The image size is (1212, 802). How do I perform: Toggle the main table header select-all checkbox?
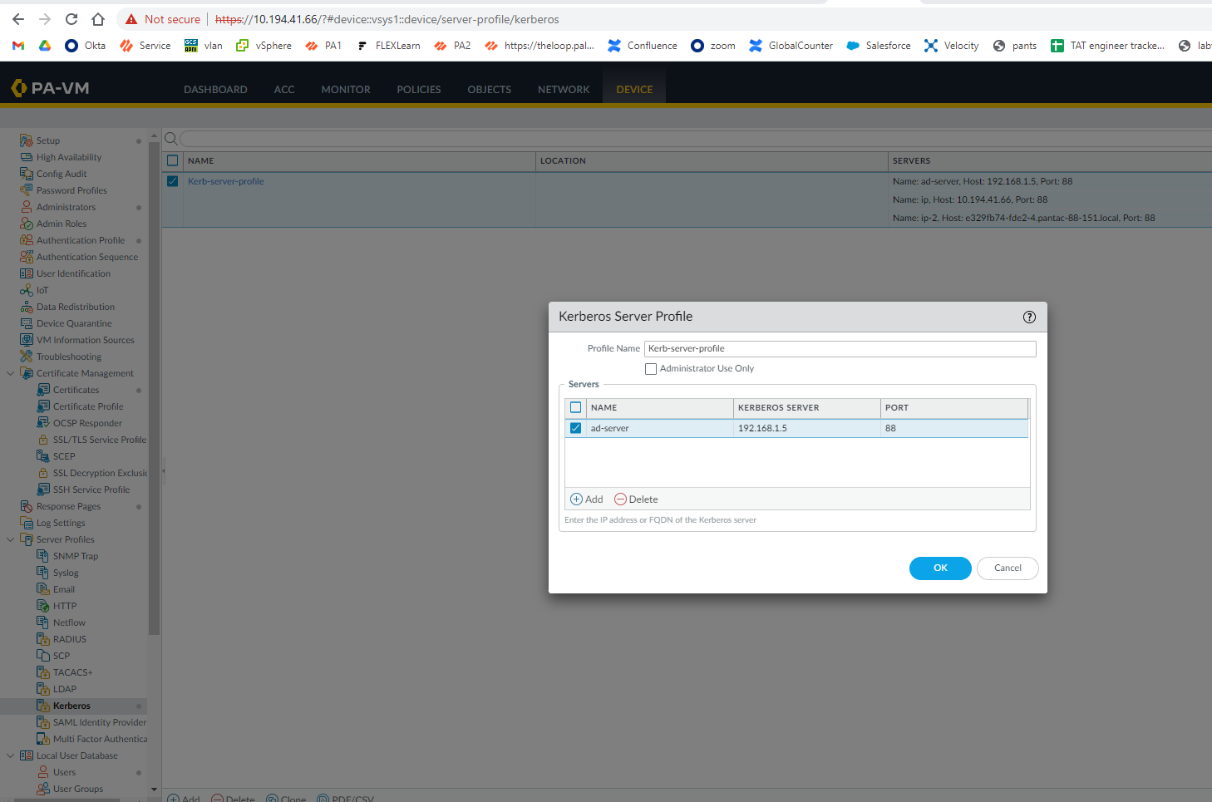173,160
